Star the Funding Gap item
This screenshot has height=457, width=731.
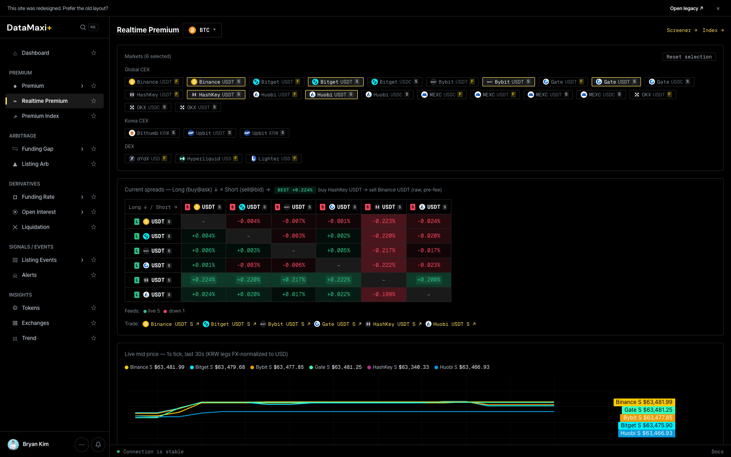[x=94, y=149]
